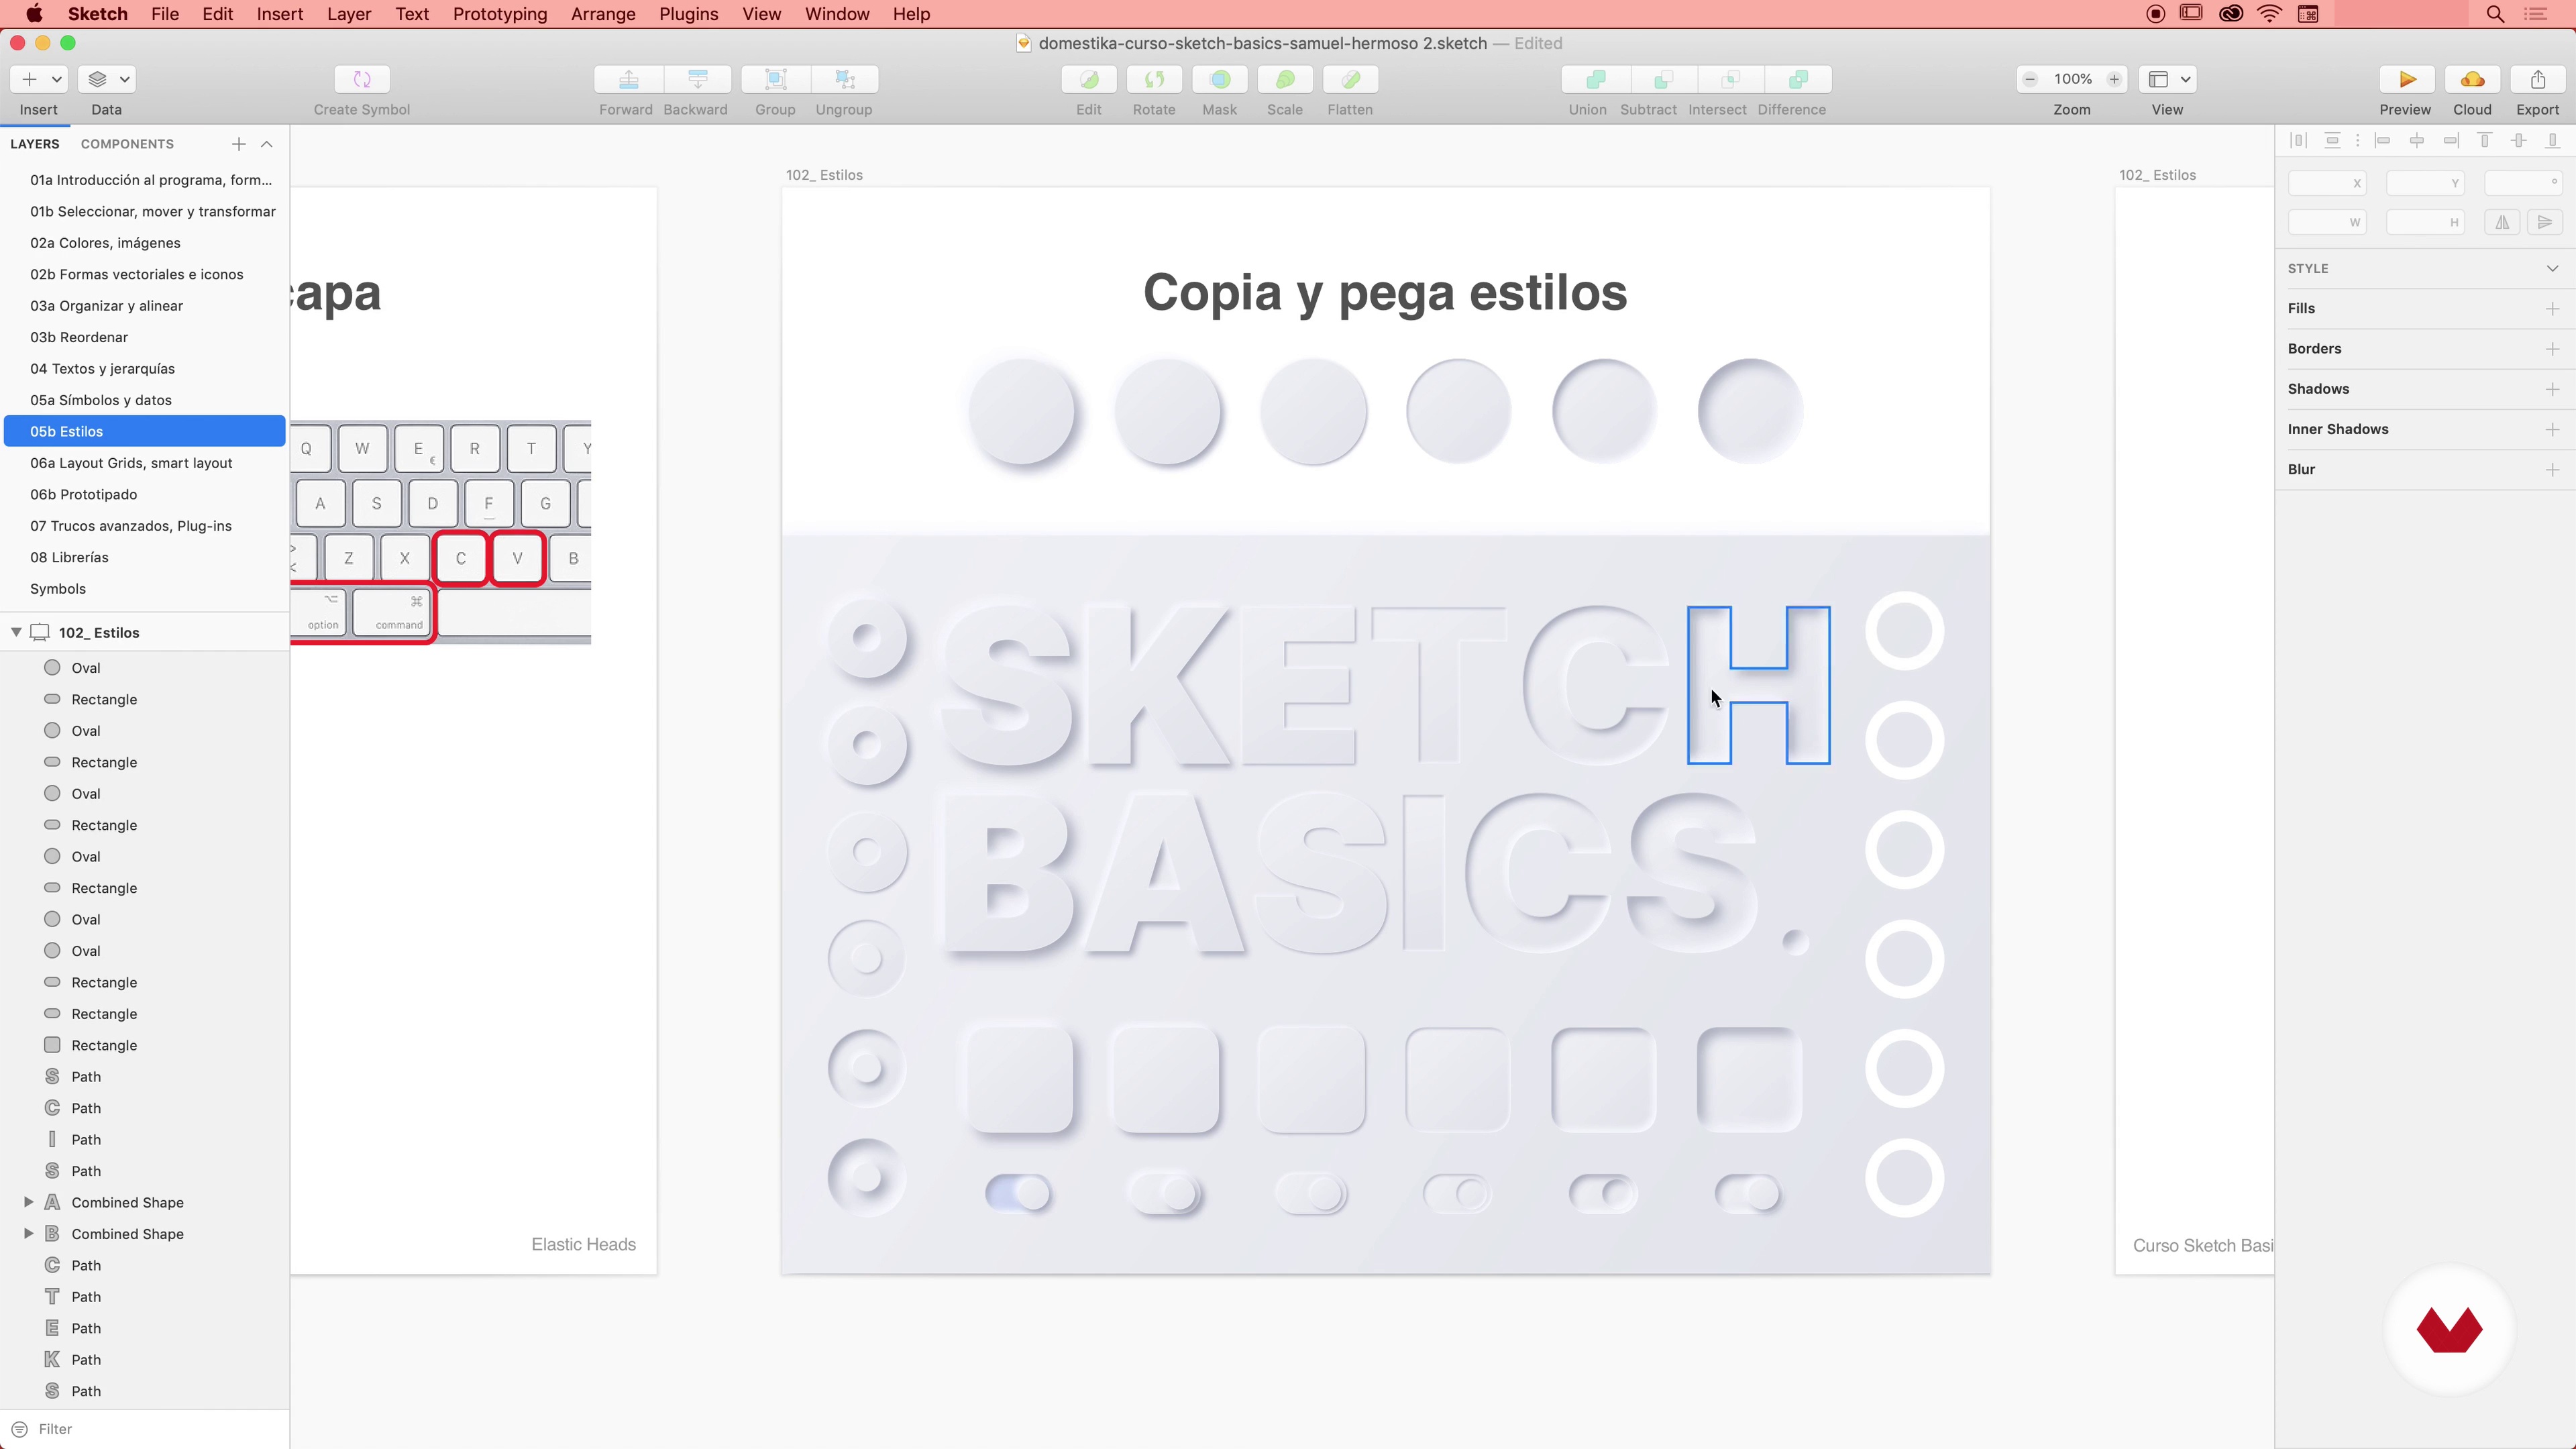Select page 04 Textos y jerarquías
This screenshot has width=2576, height=1449.
coord(145,368)
